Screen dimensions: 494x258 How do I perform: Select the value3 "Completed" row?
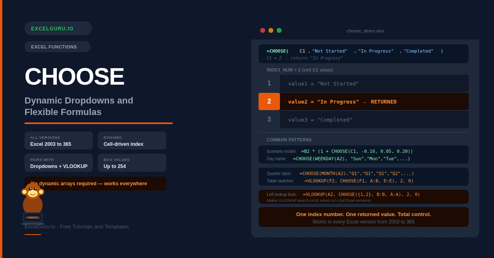(x=374, y=120)
